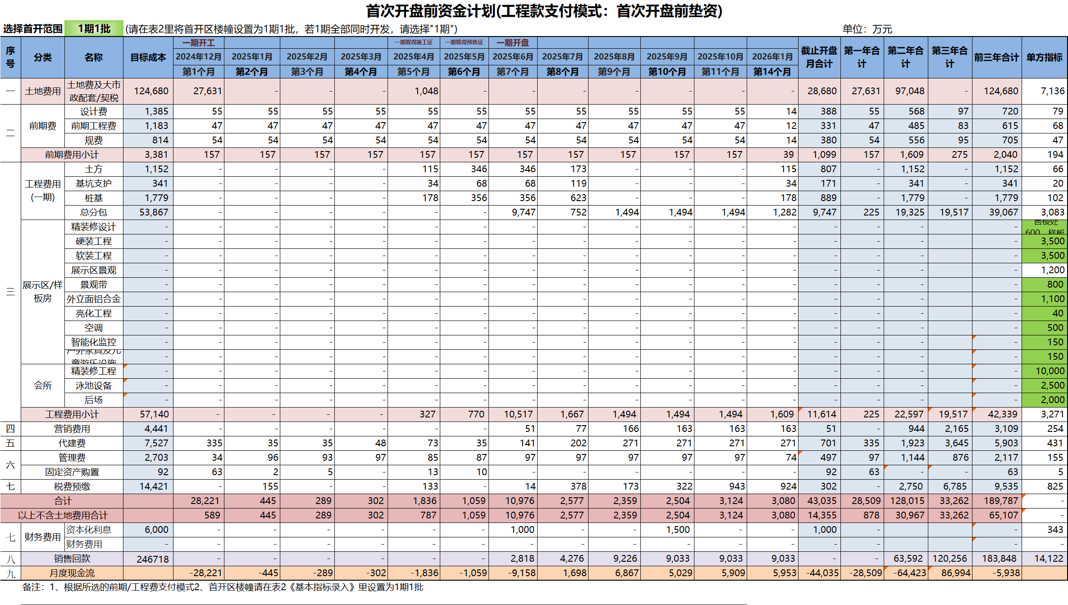Screen dimensions: 1068x605
Task: Select the '总分包' target cost 53,867
Action: coord(148,212)
